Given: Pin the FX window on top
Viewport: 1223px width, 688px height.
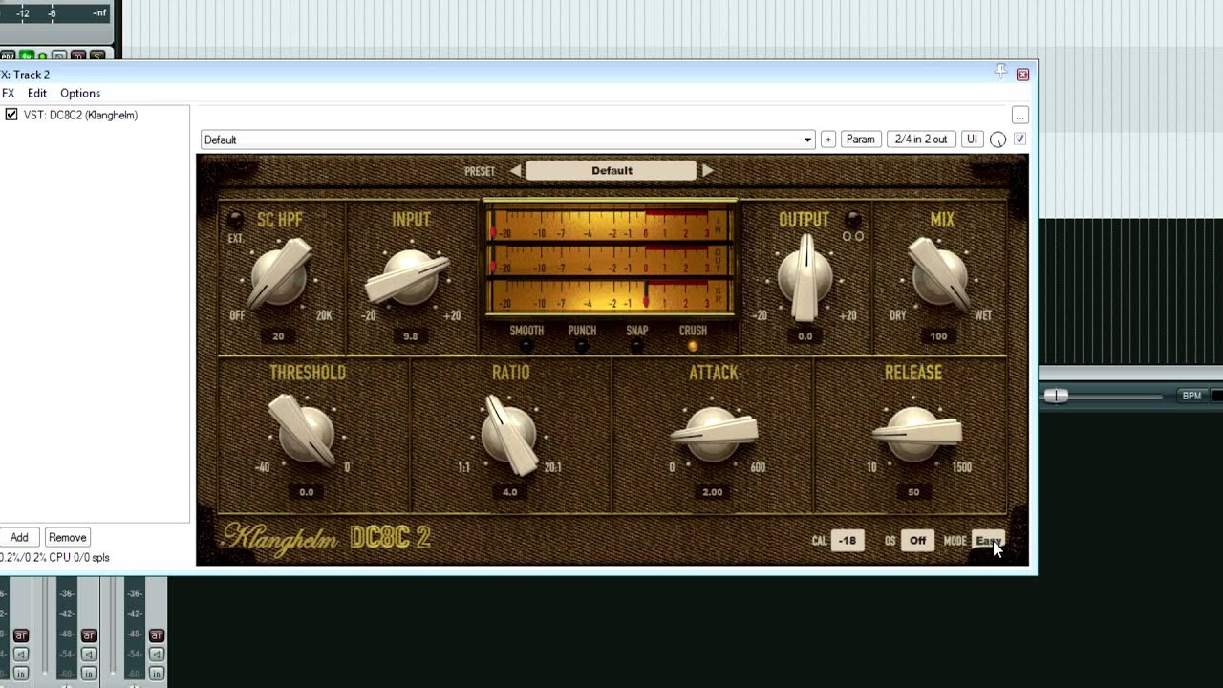Looking at the screenshot, I should [x=1000, y=72].
